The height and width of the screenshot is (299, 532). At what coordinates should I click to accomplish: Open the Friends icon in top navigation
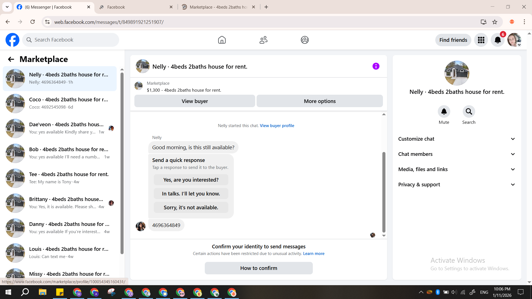[264, 40]
